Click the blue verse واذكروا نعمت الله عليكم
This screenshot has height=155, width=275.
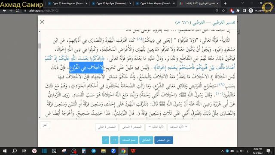pos(74,59)
